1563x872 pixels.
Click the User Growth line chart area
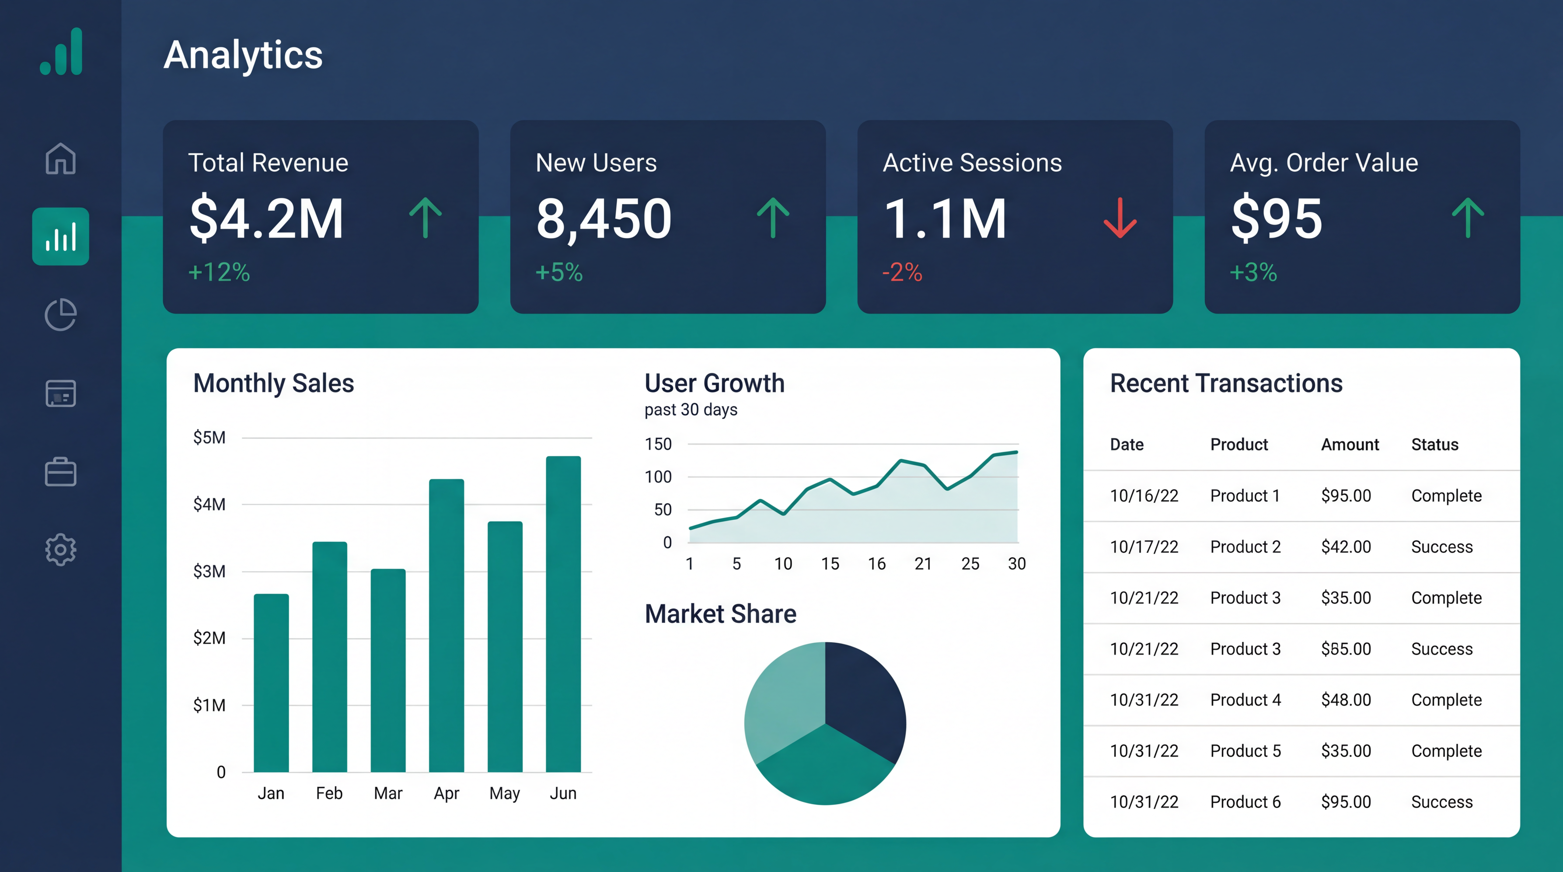[x=854, y=497]
